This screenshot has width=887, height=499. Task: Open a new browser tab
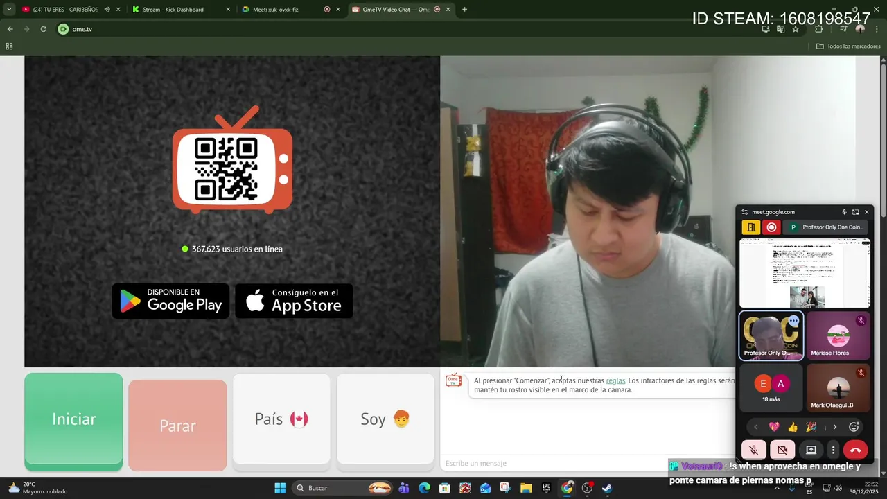pyautogui.click(x=464, y=10)
